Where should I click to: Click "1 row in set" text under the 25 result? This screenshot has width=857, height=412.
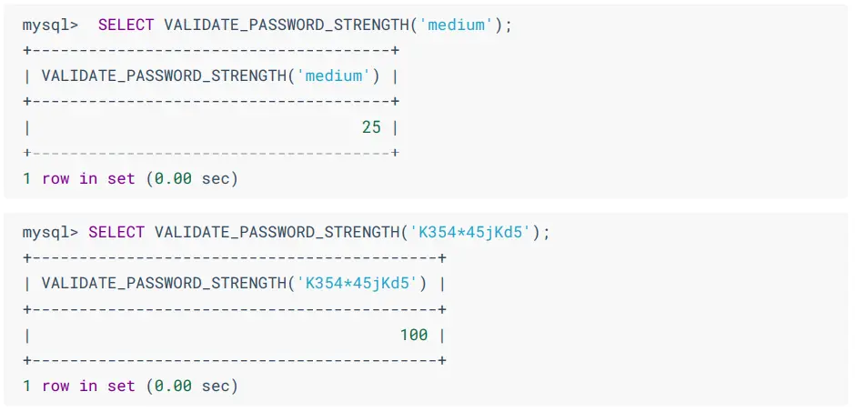[78, 179]
